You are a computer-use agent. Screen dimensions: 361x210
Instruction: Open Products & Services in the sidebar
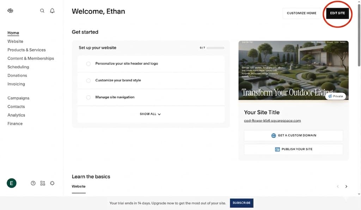coord(26,50)
